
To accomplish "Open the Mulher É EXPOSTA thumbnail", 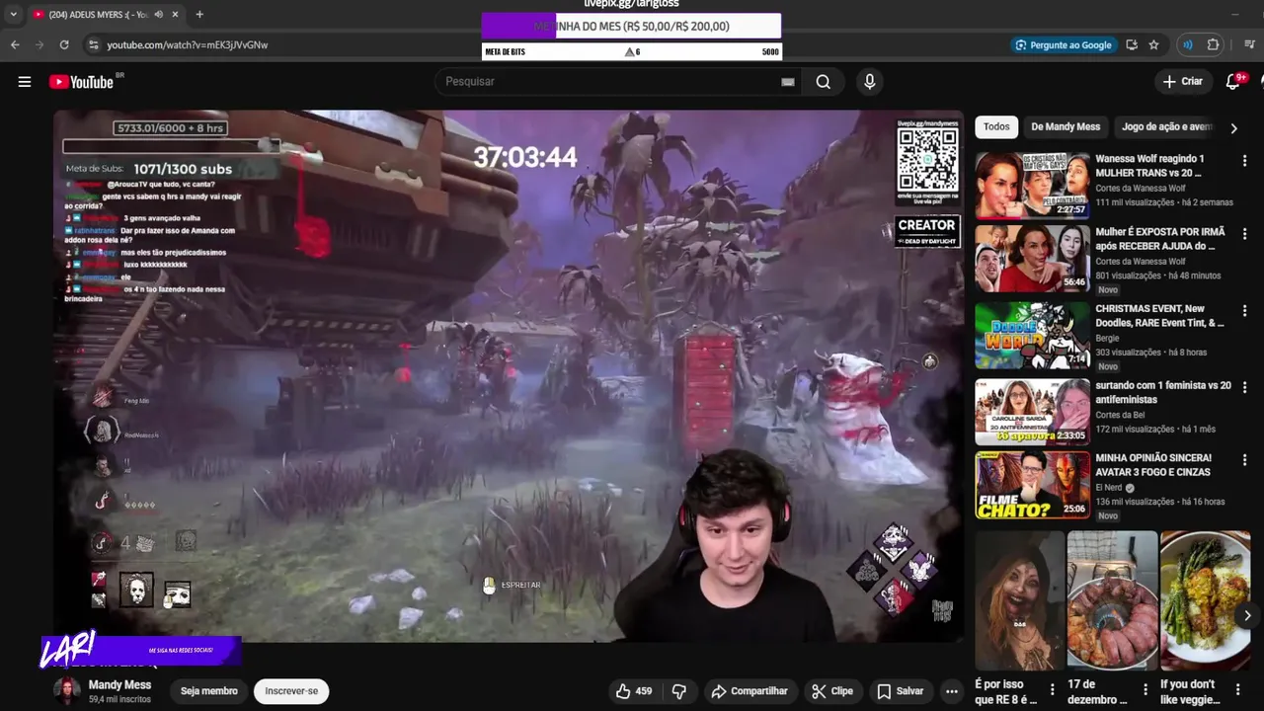I will [x=1033, y=259].
